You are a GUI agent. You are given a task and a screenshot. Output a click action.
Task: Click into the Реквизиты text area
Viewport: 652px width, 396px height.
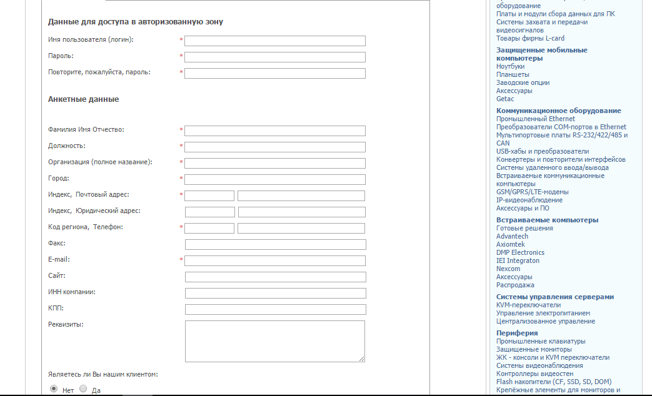[x=275, y=341]
